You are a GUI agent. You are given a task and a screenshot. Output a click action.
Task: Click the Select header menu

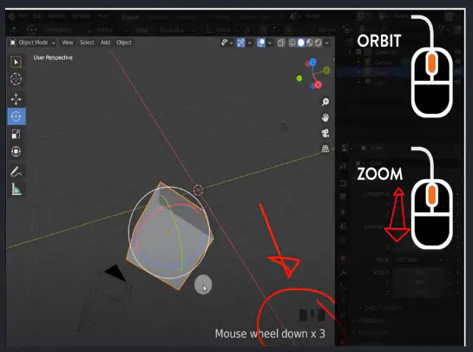[x=87, y=43]
